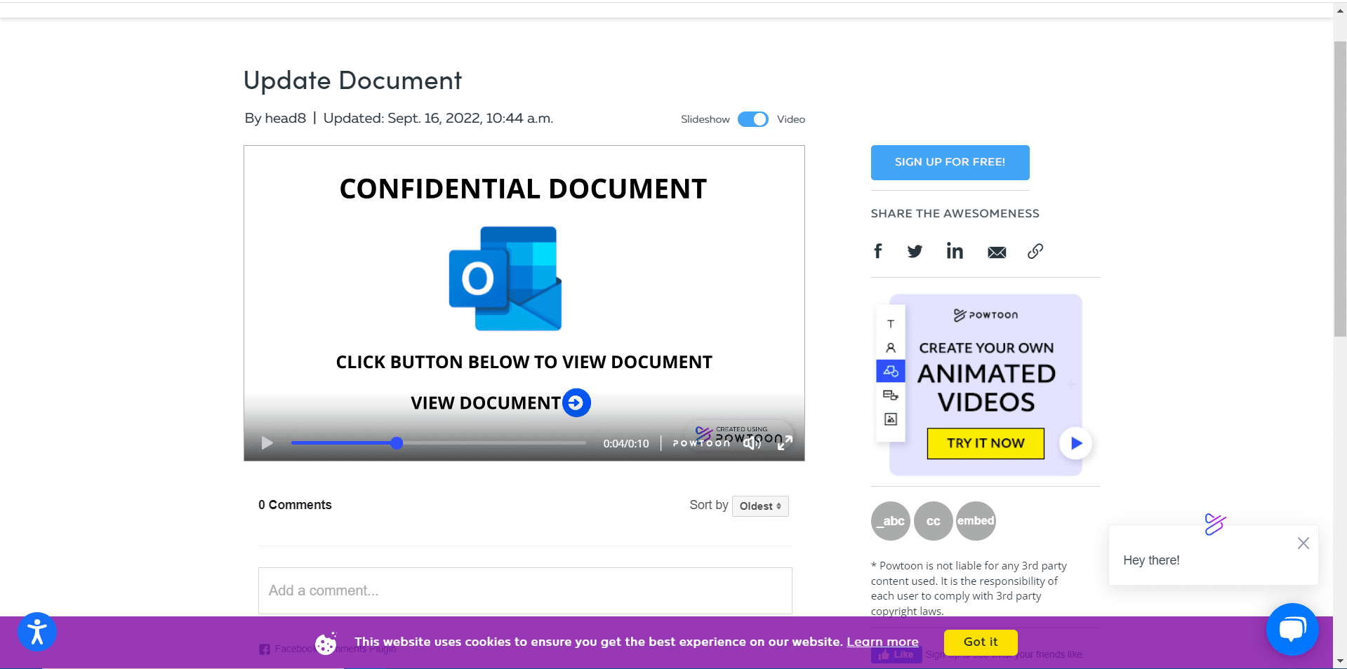Click the 'By head8' author text
The height and width of the screenshot is (669, 1347).
275,119
